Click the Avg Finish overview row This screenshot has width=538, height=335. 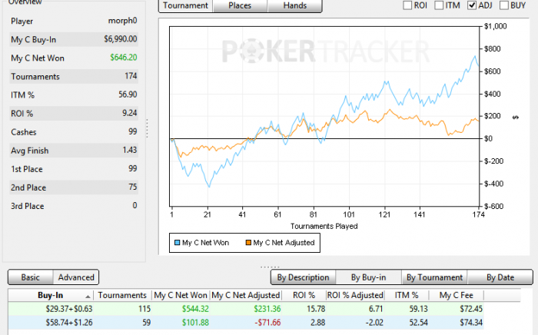pyautogui.click(x=74, y=151)
